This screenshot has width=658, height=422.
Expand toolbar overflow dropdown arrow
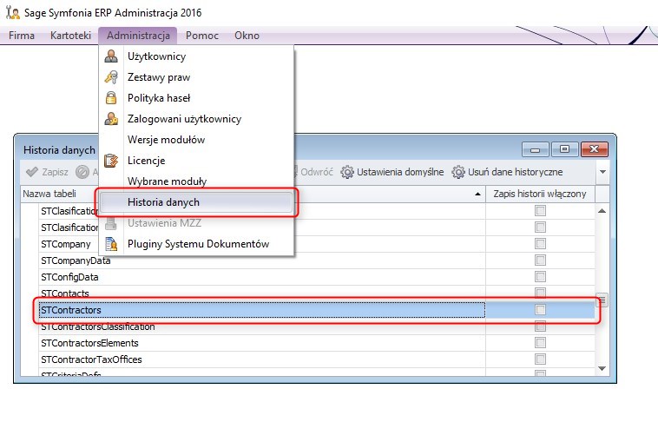pos(602,172)
